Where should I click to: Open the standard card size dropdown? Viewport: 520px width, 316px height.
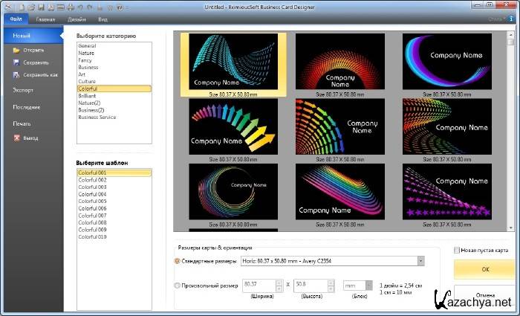(x=420, y=261)
